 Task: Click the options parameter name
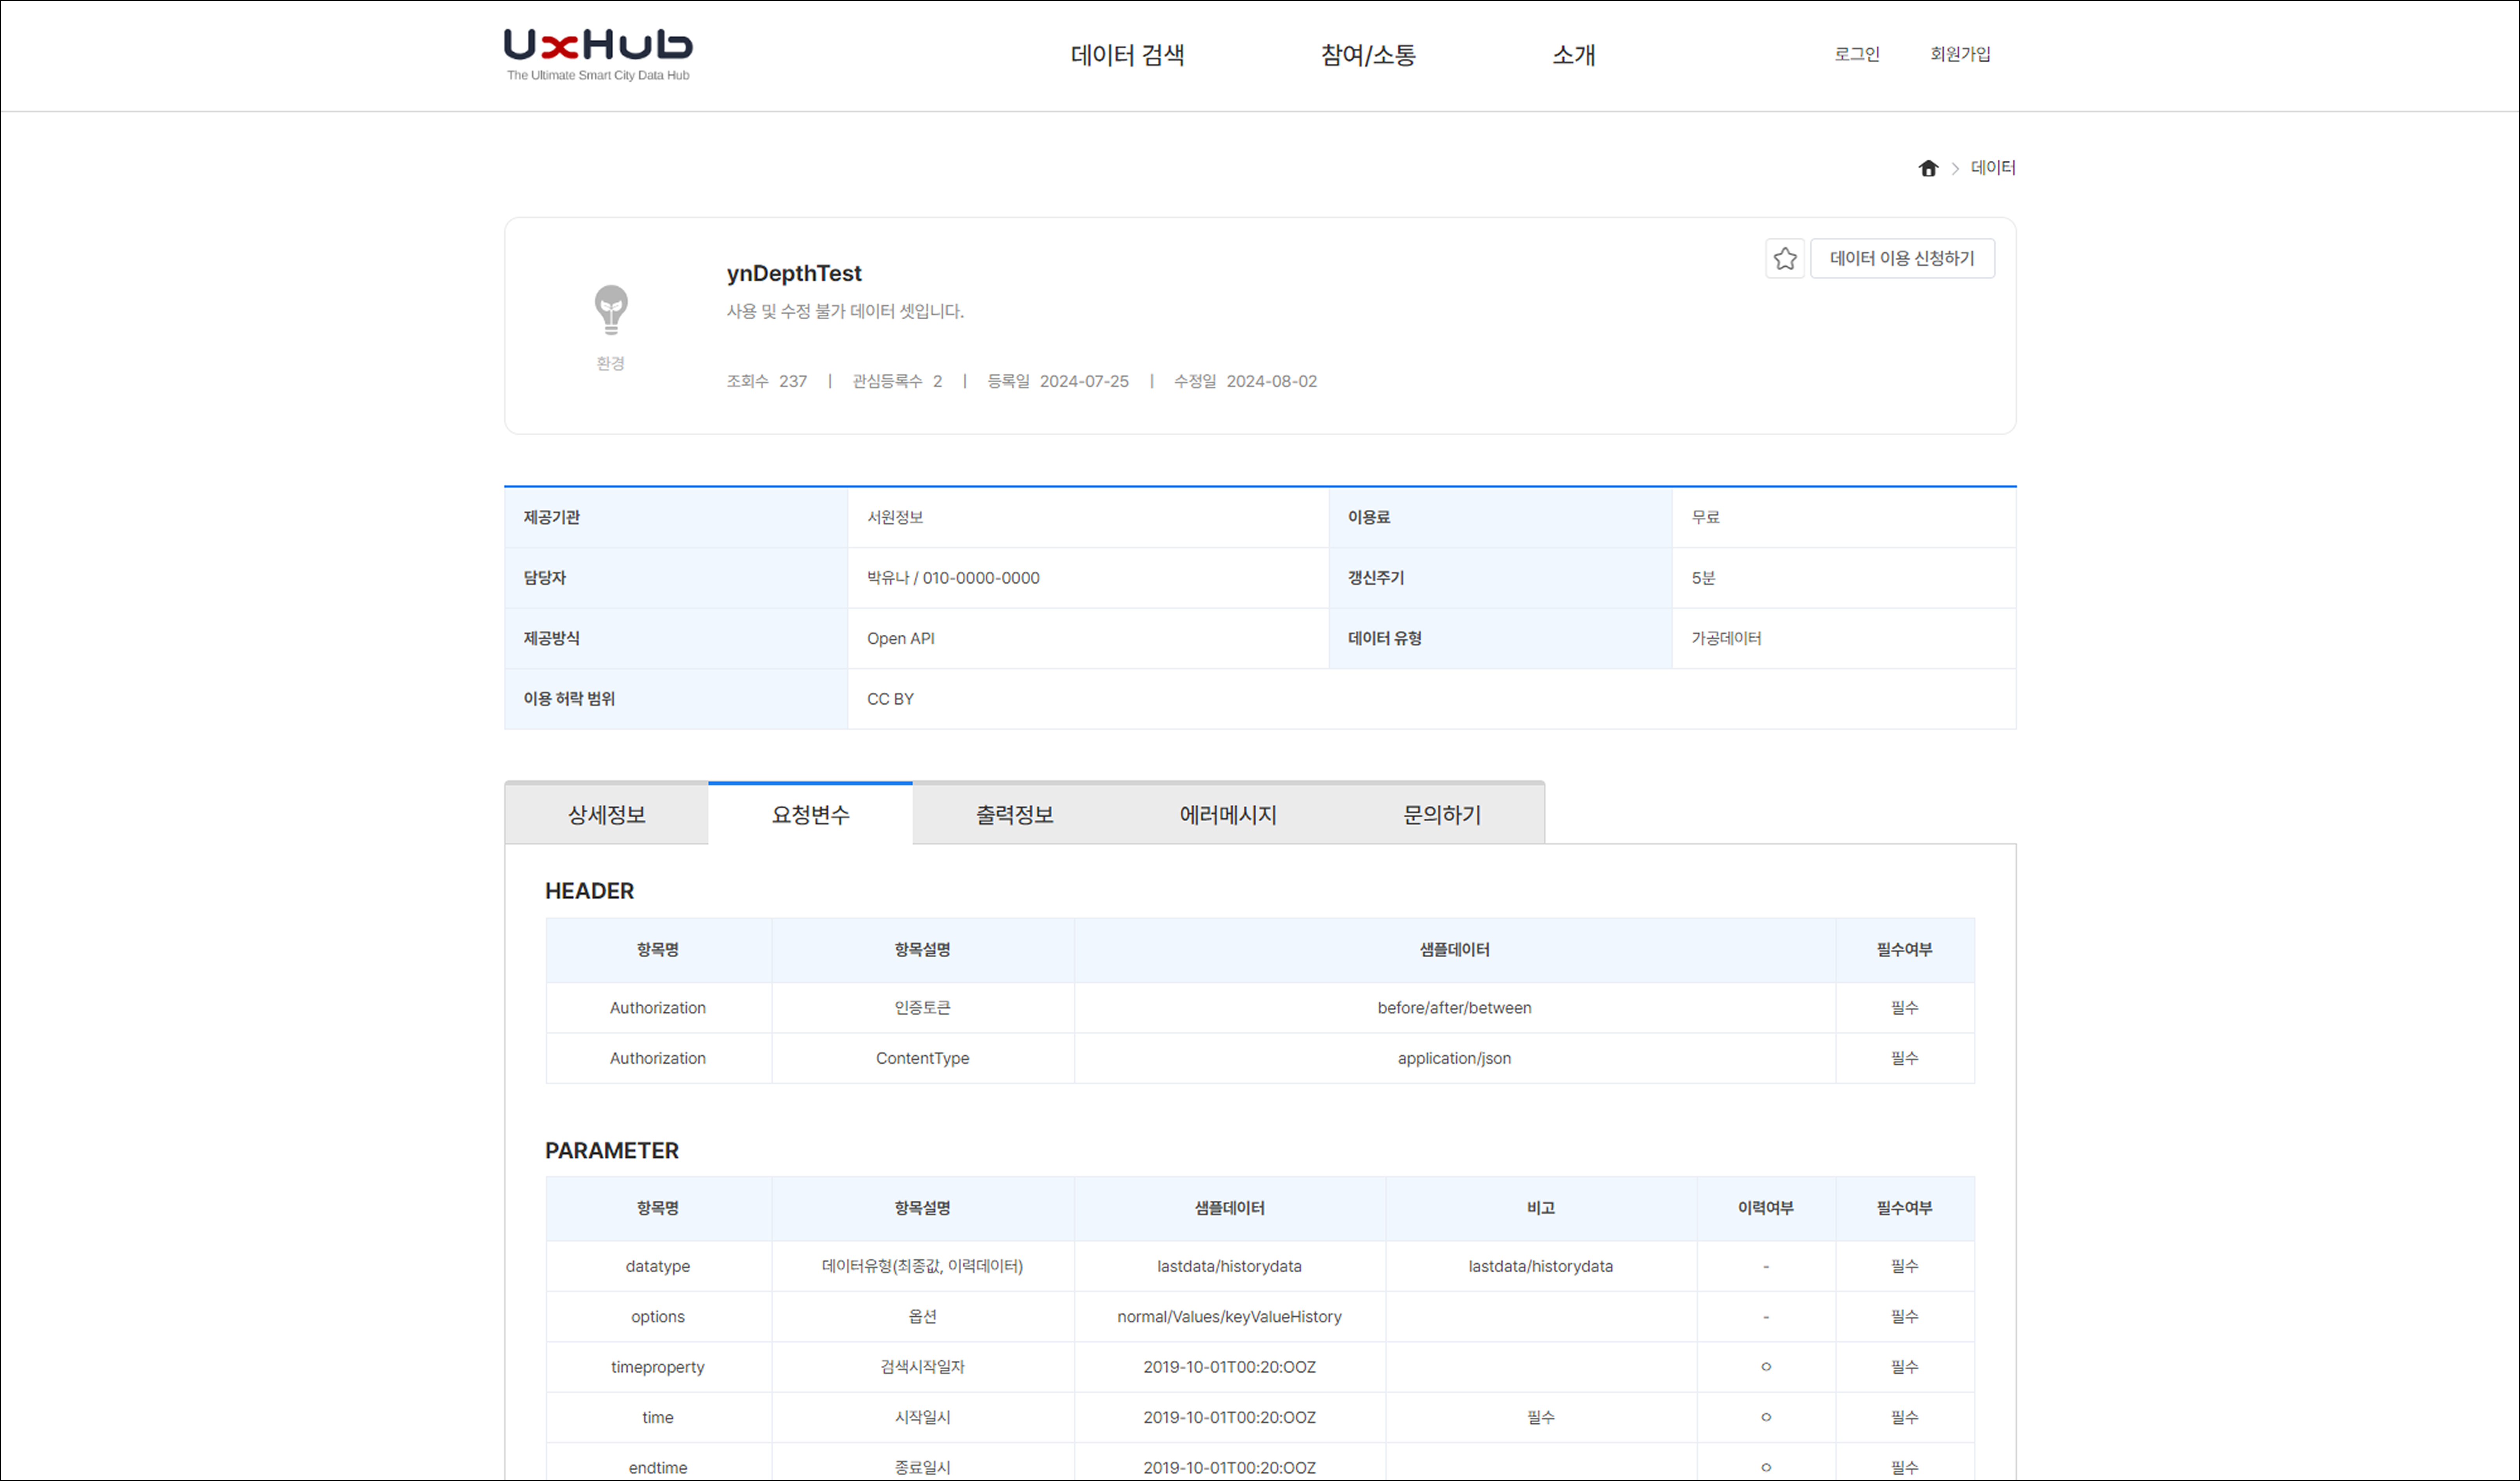click(658, 1317)
